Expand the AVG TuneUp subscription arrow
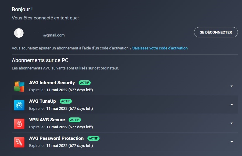 pos(232,104)
